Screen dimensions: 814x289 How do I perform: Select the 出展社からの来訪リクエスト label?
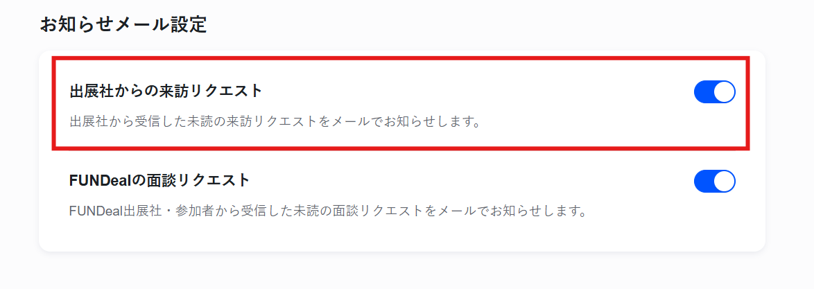point(166,91)
